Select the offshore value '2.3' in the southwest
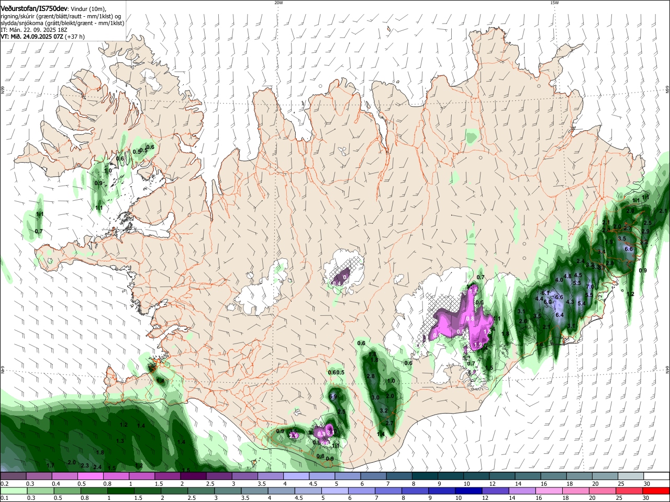670x502 pixels. pyautogui.click(x=85, y=465)
